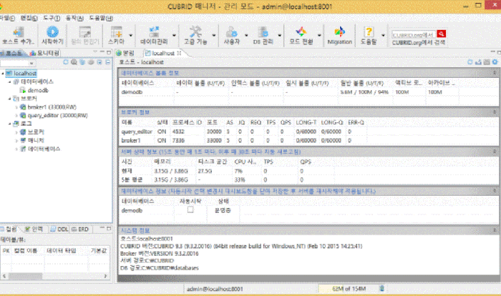501x296 pixels.
Task: Select the localhost root node in tree
Action: [25, 74]
